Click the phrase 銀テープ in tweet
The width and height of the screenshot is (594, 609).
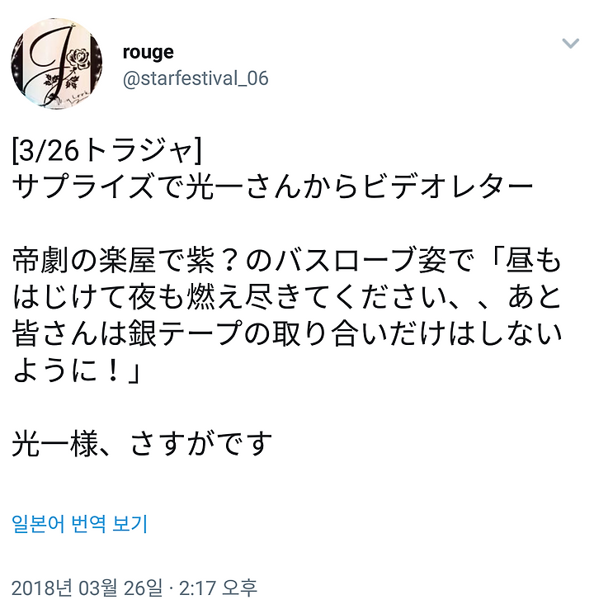point(186,334)
